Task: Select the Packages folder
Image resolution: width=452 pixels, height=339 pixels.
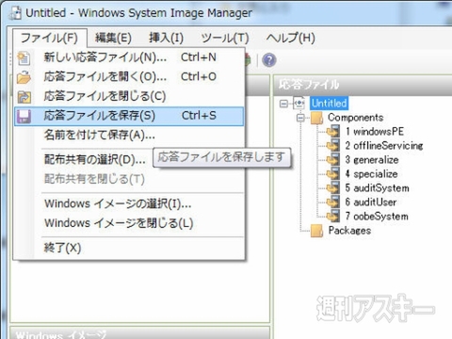Action: [349, 231]
